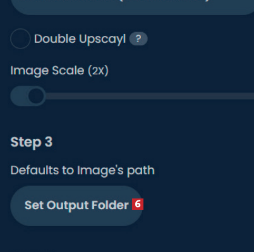Click the Set Output Folder button

coord(76,206)
